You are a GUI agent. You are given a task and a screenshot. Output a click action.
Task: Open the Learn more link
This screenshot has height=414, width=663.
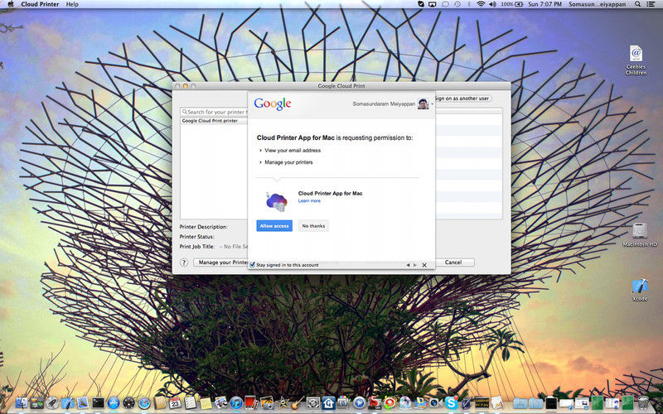pos(309,201)
